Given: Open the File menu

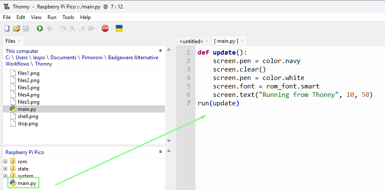Looking at the screenshot, I should pos(7,17).
